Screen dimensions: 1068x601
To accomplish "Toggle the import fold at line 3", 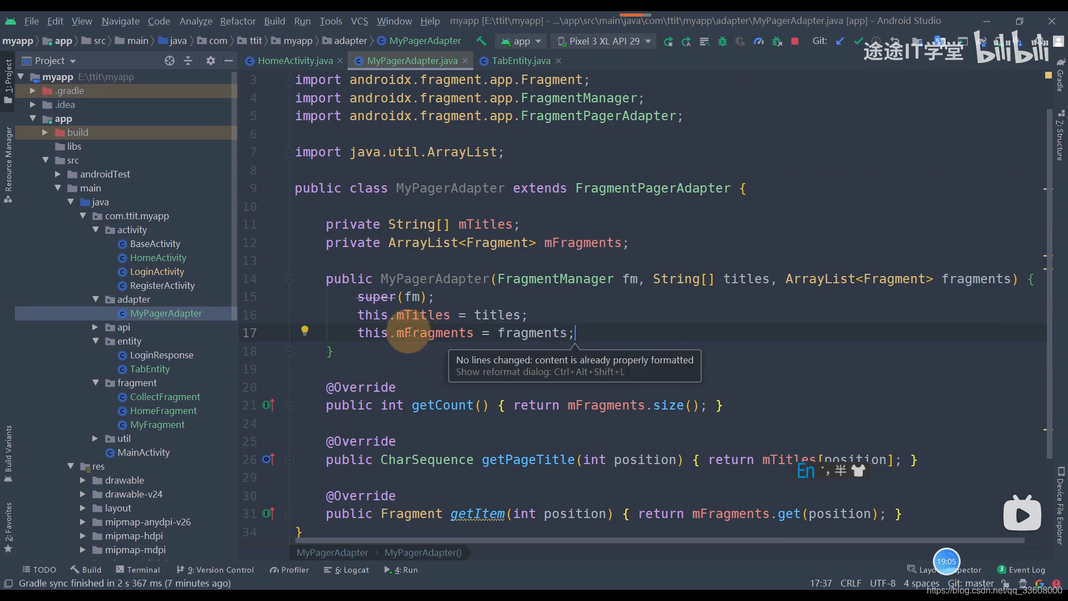I will [289, 80].
